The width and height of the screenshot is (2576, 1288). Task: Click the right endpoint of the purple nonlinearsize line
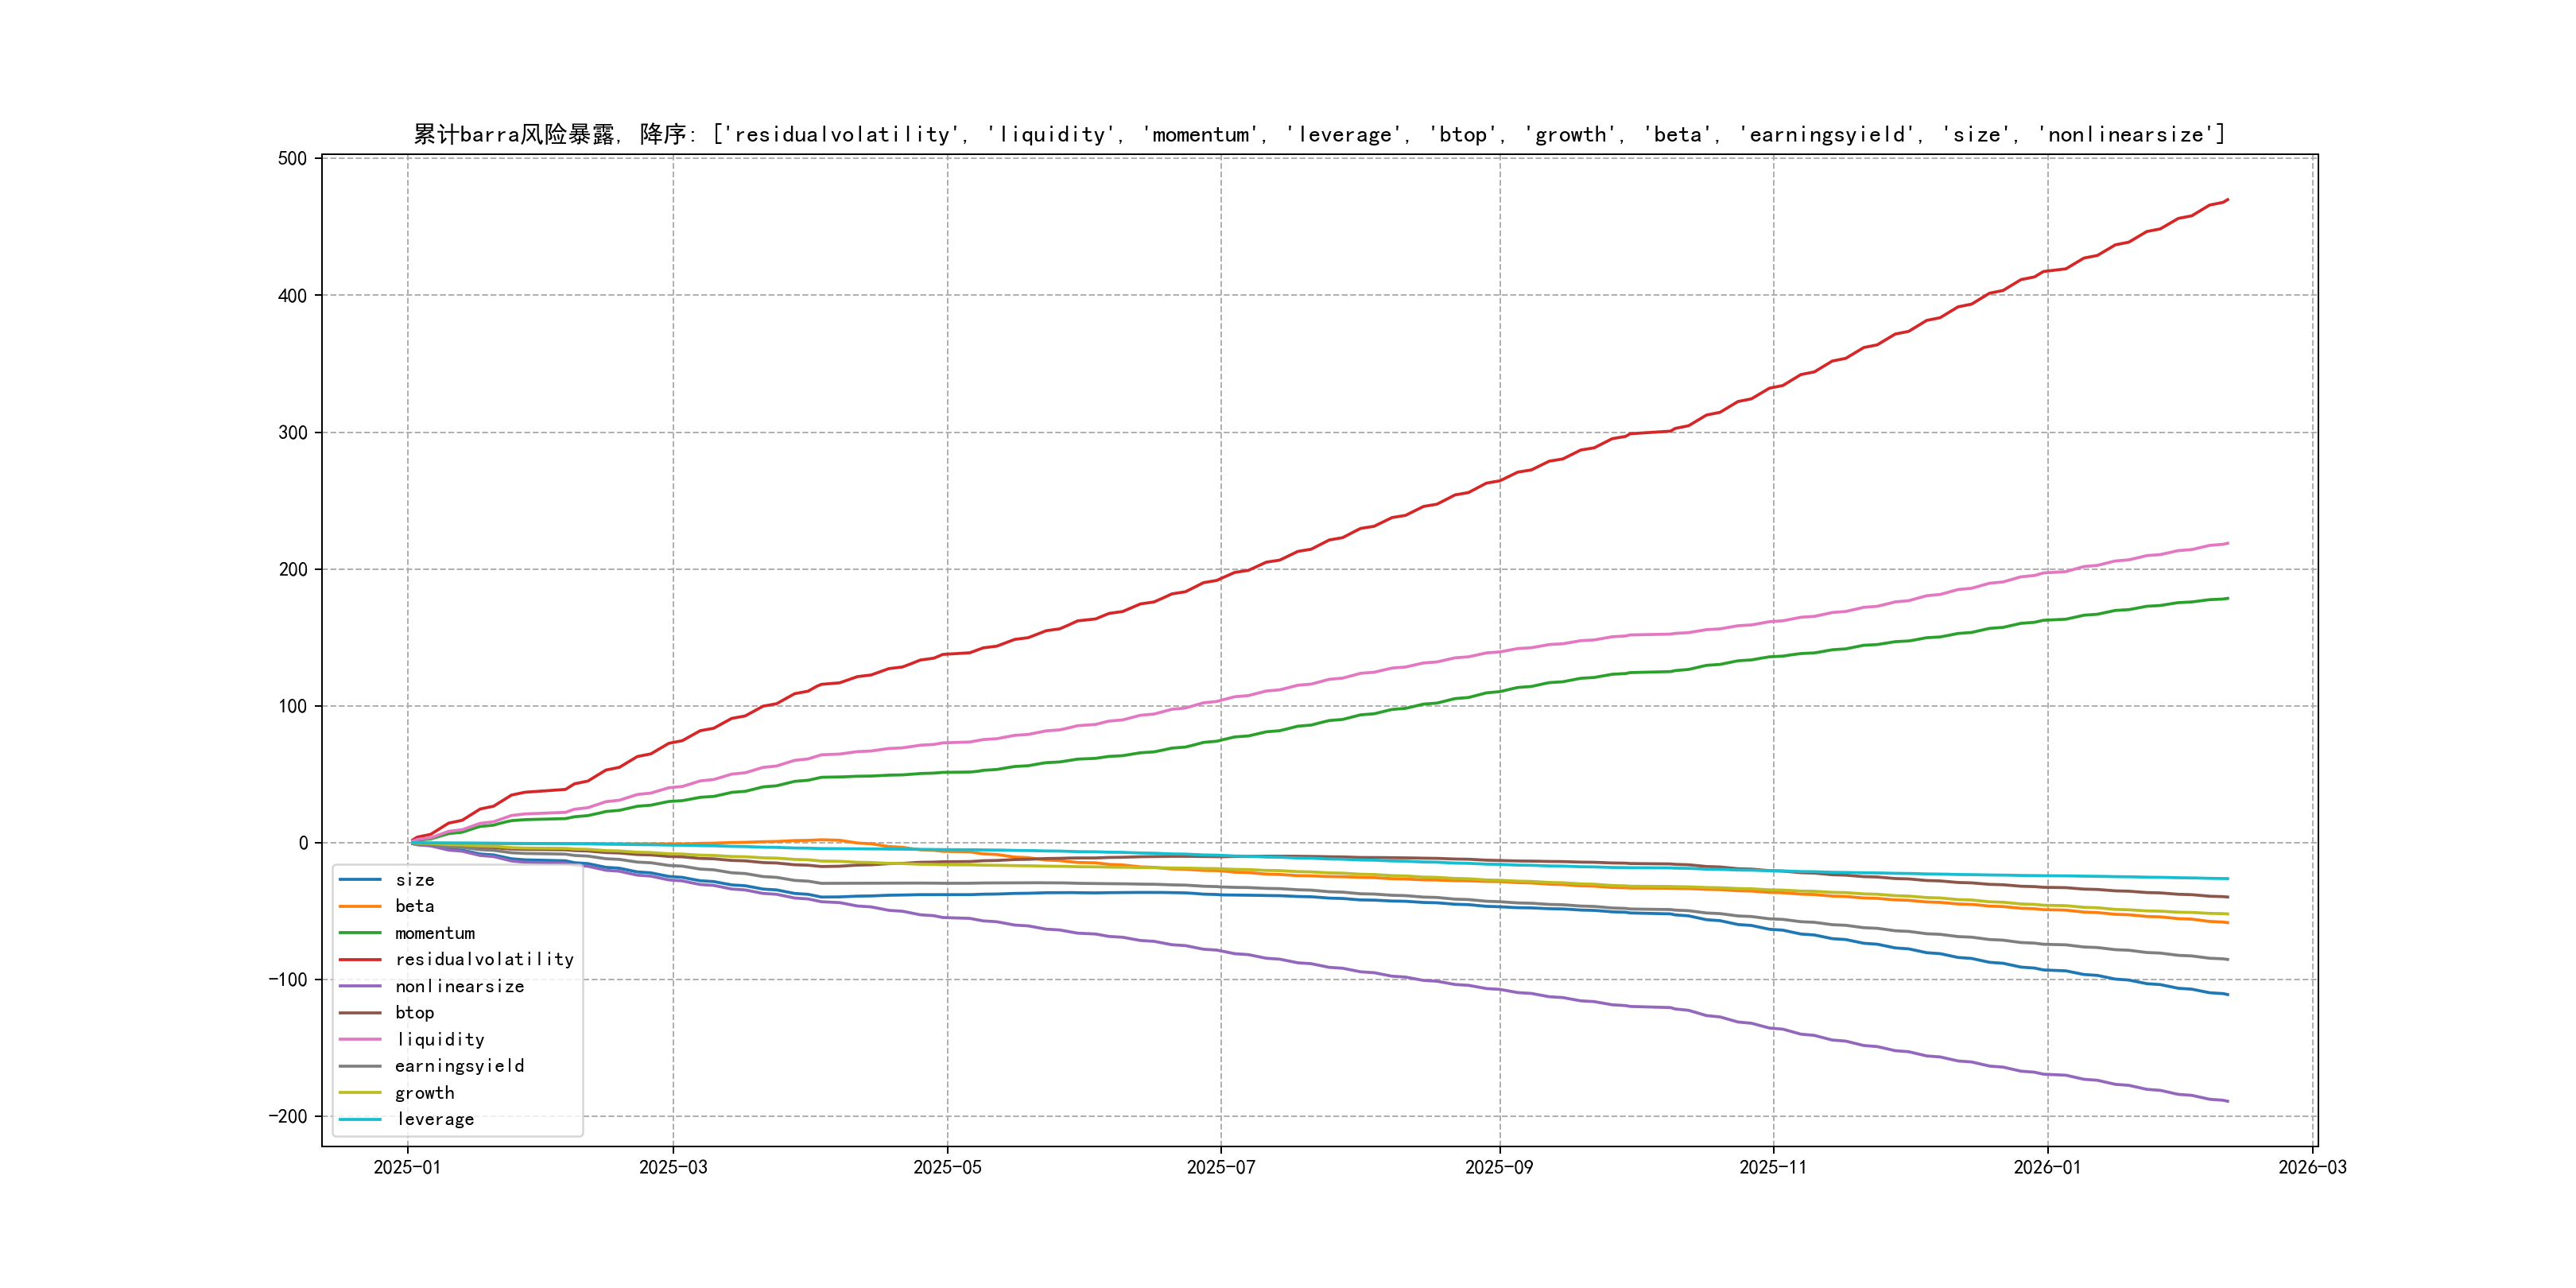coord(2227,1101)
